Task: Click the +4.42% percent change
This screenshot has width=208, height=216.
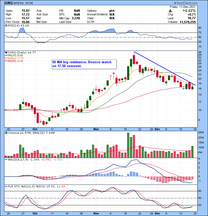Action: tap(189, 11)
